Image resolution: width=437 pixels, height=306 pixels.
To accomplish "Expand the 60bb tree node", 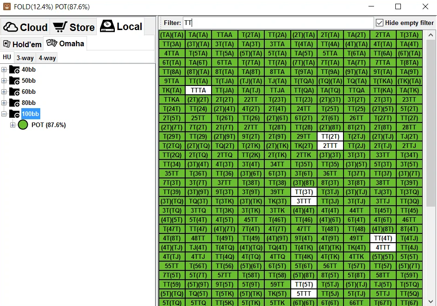I will [x=4, y=92].
